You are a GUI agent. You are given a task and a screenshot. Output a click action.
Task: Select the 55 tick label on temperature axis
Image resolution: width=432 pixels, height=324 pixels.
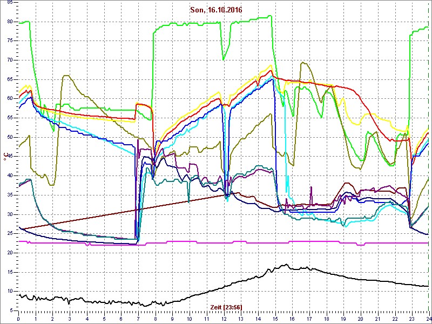pos(9,118)
